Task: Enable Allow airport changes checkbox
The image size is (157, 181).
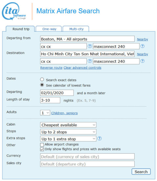Action: pos(42,145)
